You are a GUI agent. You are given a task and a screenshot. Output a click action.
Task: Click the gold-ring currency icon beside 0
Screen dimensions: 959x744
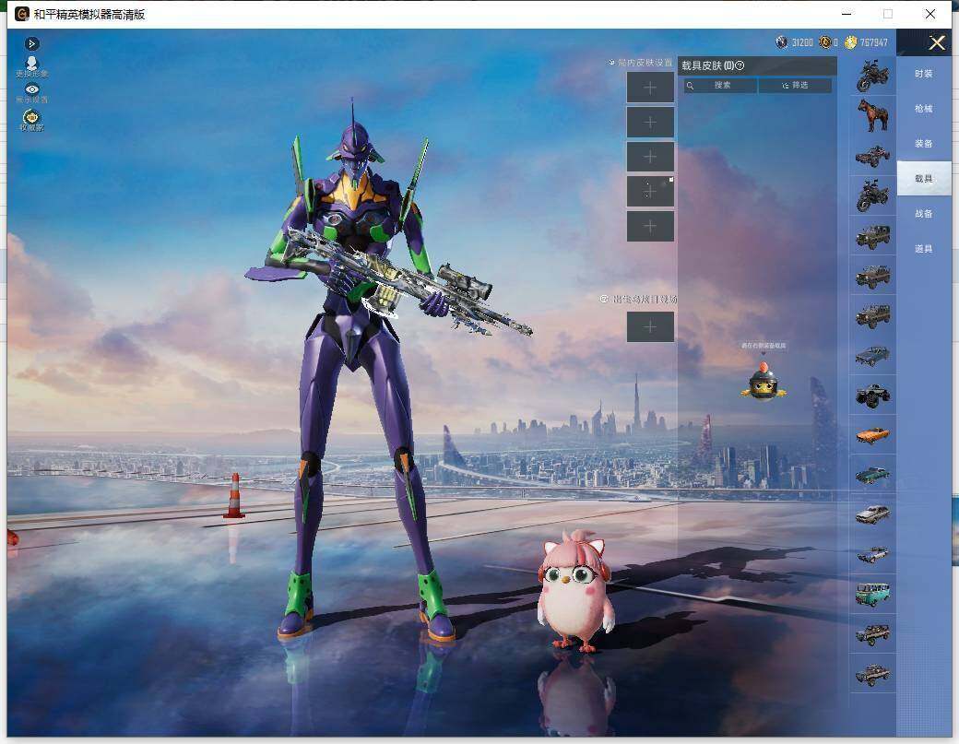(x=824, y=42)
